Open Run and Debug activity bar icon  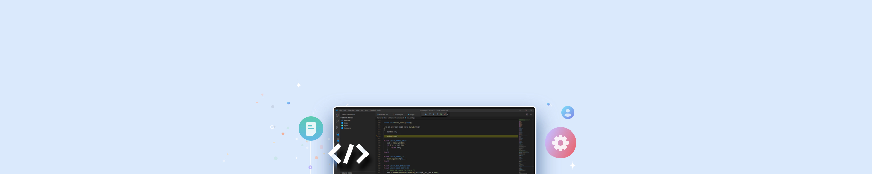tap(337, 134)
